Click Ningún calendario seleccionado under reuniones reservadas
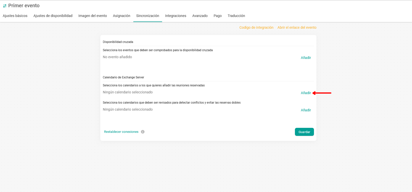This screenshot has width=412, height=192. point(128,92)
